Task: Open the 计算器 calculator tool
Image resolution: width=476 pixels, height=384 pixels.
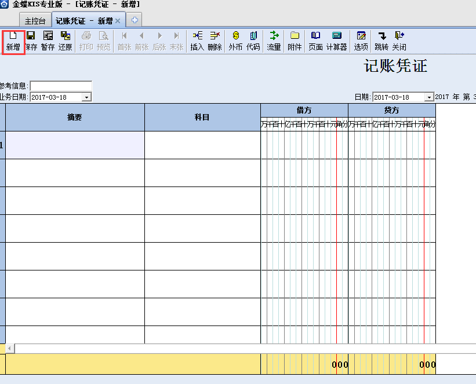Action: 336,41
